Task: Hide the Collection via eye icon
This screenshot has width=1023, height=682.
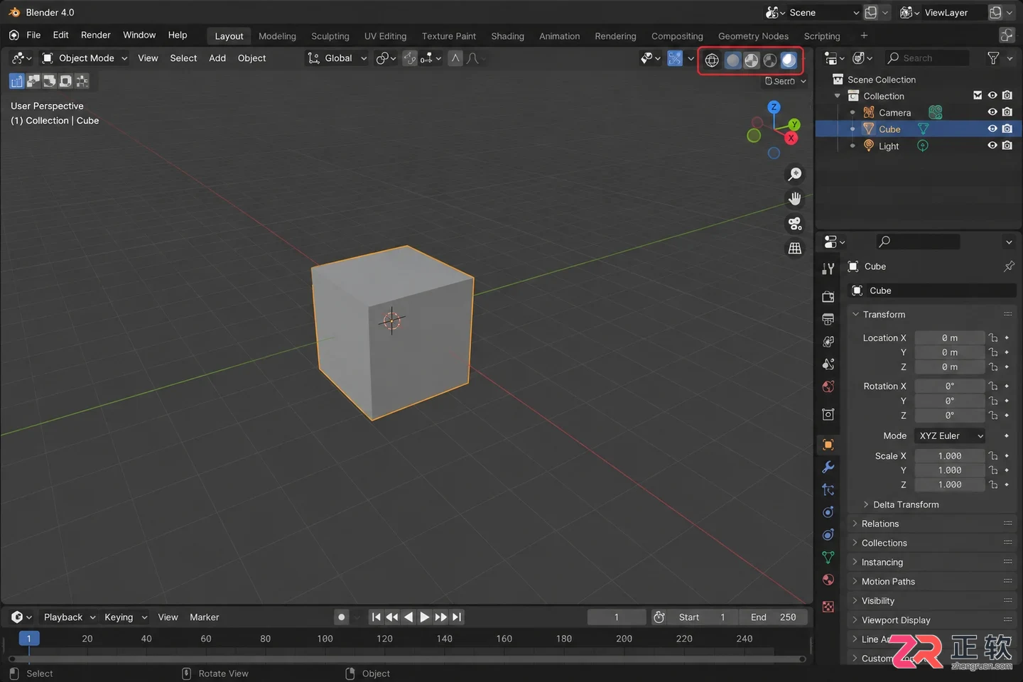Action: click(992, 95)
